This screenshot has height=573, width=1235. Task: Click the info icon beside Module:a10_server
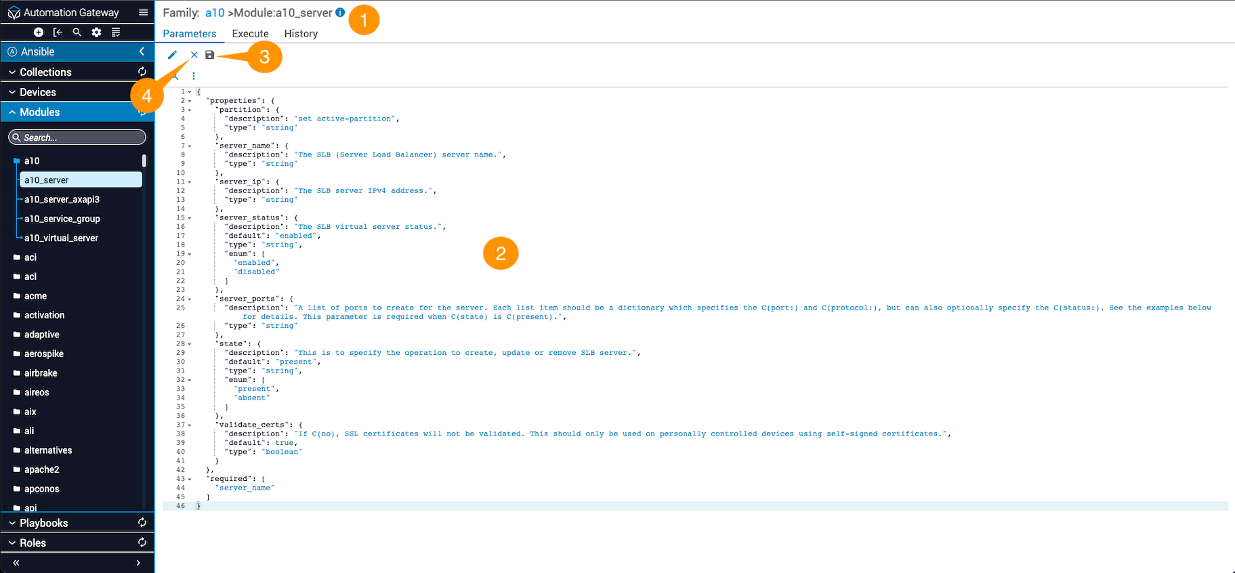340,12
